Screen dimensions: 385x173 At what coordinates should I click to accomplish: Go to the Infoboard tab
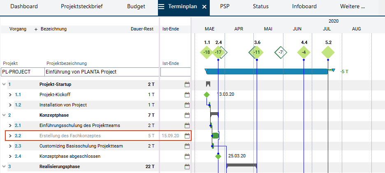[304, 7]
